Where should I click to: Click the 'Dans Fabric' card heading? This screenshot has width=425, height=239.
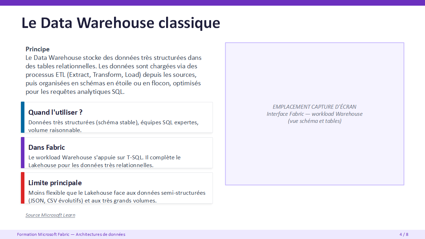pos(47,147)
